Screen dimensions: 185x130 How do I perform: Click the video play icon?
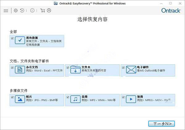[131, 100]
